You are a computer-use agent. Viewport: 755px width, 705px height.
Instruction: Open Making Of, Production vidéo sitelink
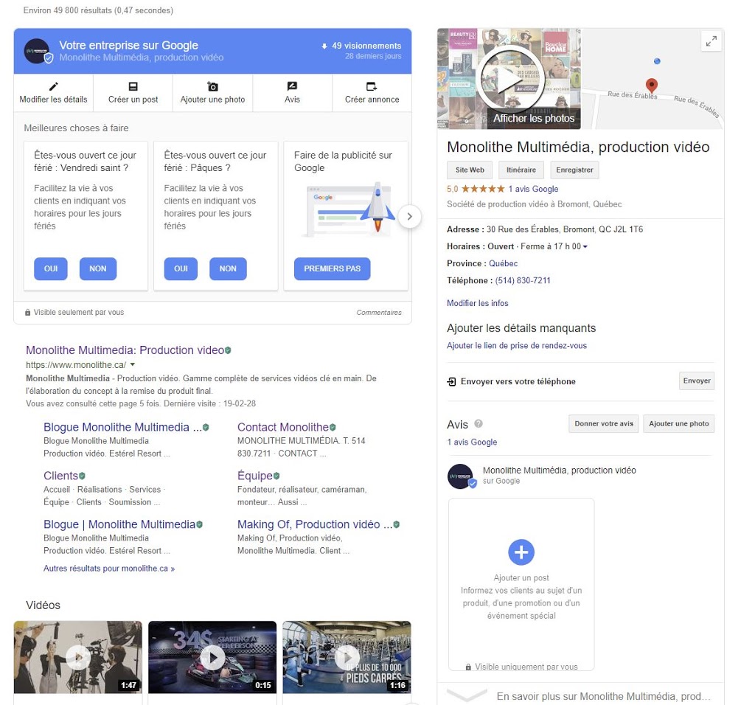(x=315, y=524)
